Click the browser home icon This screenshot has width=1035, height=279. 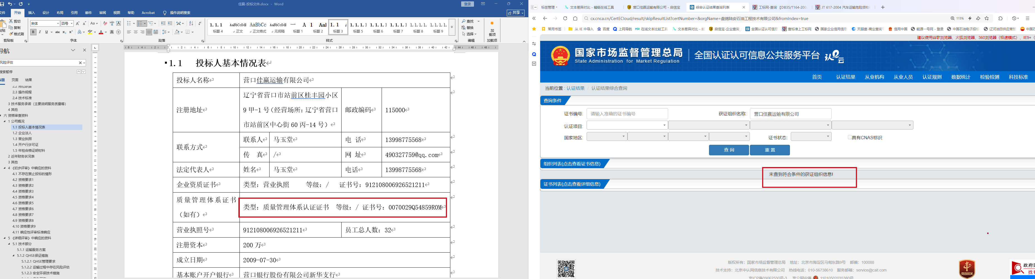coord(575,18)
